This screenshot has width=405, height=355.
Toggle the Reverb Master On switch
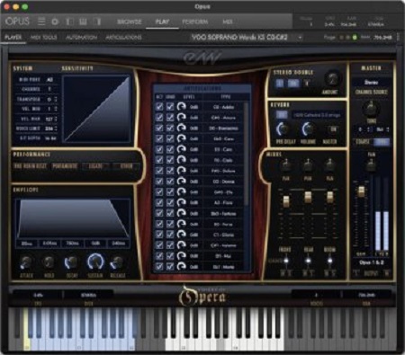(x=333, y=129)
